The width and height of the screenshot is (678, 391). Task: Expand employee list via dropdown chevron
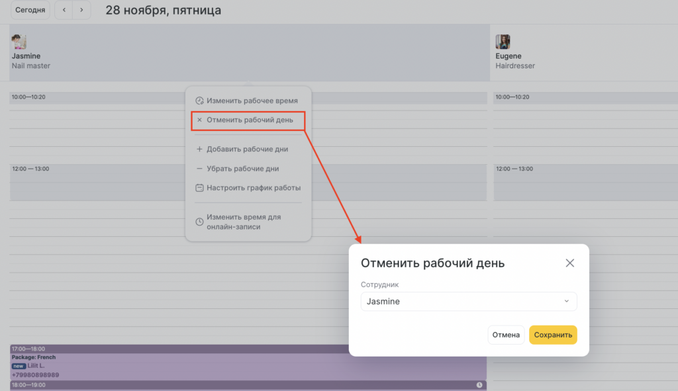pyautogui.click(x=566, y=302)
